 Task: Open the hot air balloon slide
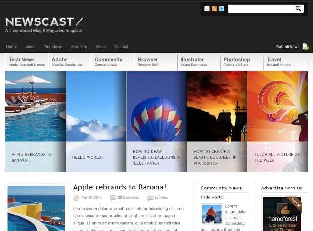tap(156, 106)
